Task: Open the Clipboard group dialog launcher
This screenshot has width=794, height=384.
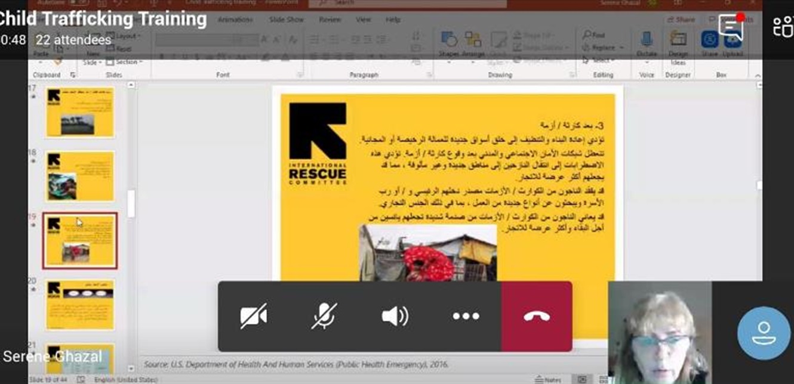Action: tap(73, 75)
